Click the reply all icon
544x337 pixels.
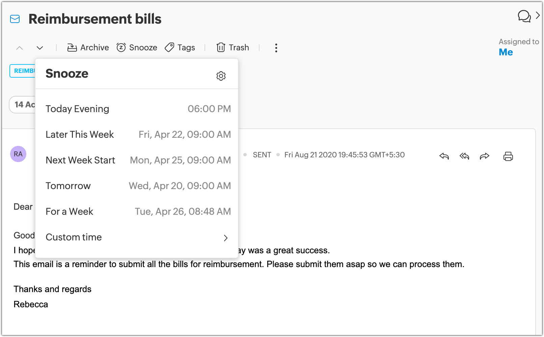tap(464, 156)
